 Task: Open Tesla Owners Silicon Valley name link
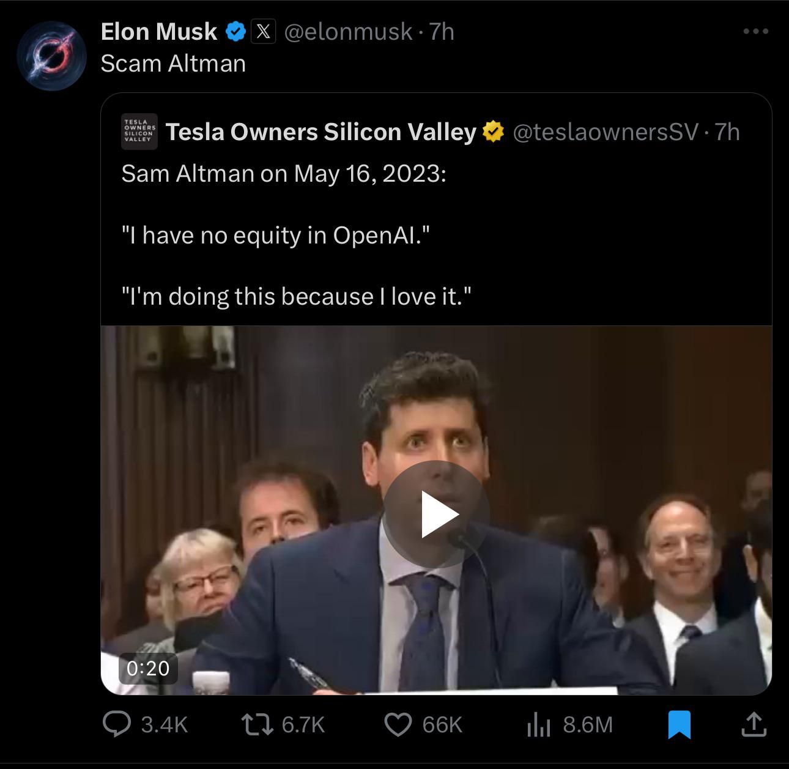pos(321,132)
